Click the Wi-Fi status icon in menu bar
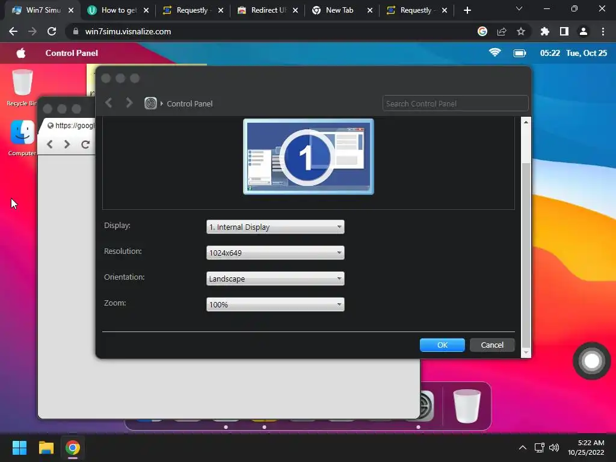The width and height of the screenshot is (616, 462). 494,53
